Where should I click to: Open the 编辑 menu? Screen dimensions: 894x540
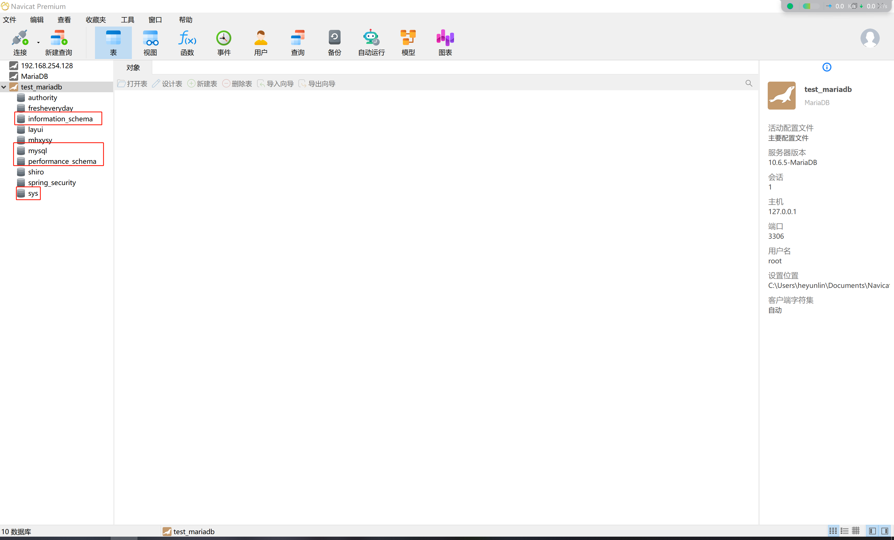pyautogui.click(x=37, y=20)
